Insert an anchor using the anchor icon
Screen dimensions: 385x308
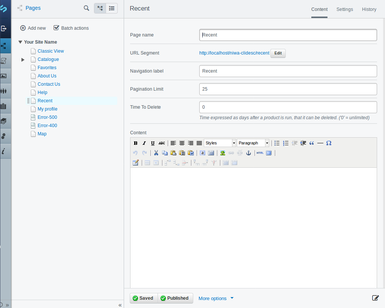(x=248, y=153)
